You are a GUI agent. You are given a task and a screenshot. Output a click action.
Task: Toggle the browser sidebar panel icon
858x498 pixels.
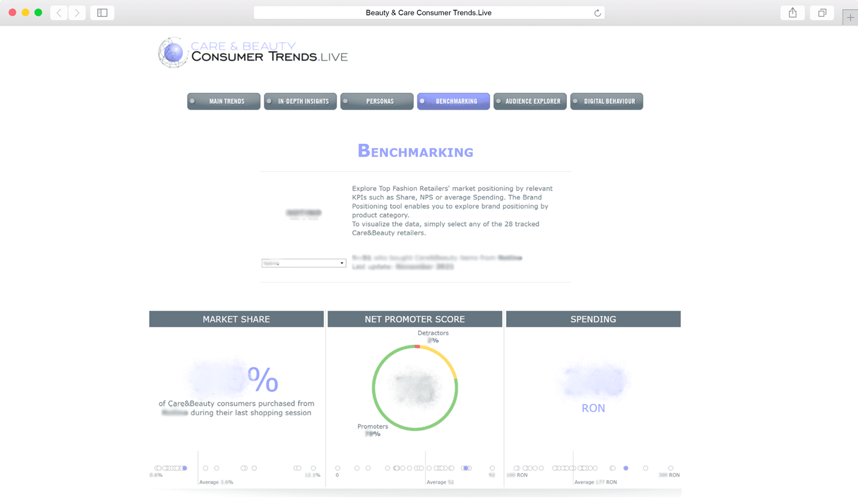[102, 13]
